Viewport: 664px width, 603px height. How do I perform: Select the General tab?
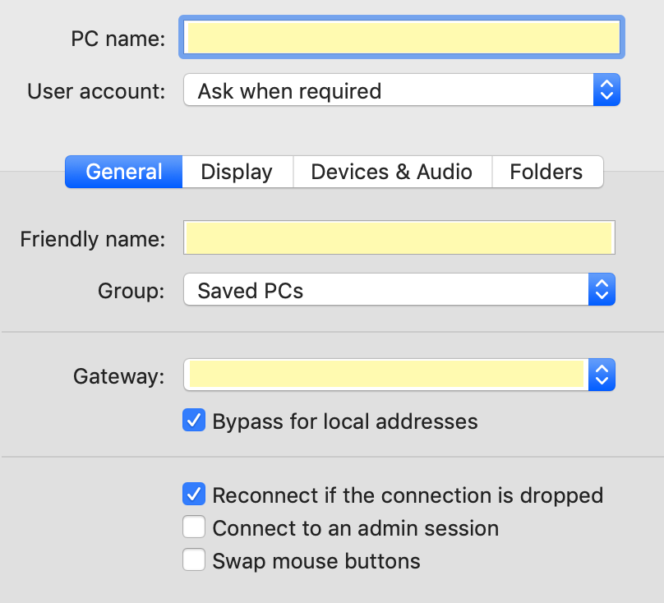(123, 172)
